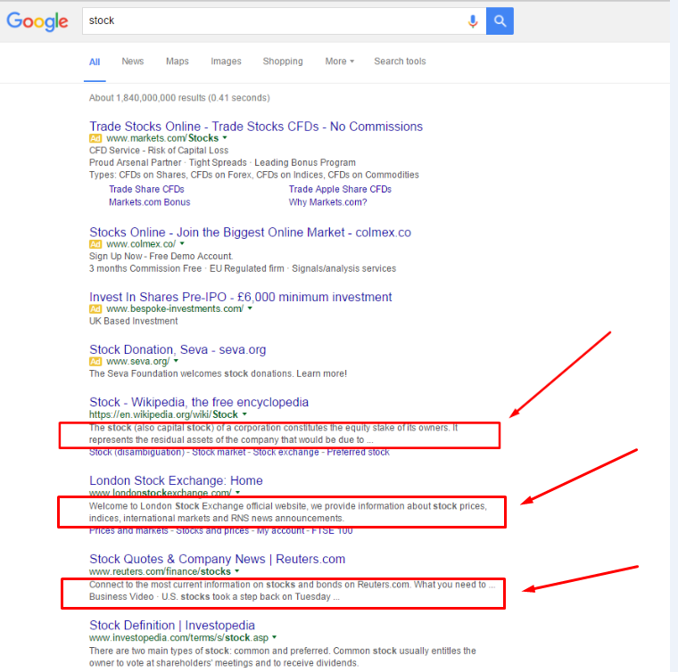Viewport: 678px width, 672px height.
Task: Click 'Sign Up Now - Free Demo Account' text
Action: [161, 256]
